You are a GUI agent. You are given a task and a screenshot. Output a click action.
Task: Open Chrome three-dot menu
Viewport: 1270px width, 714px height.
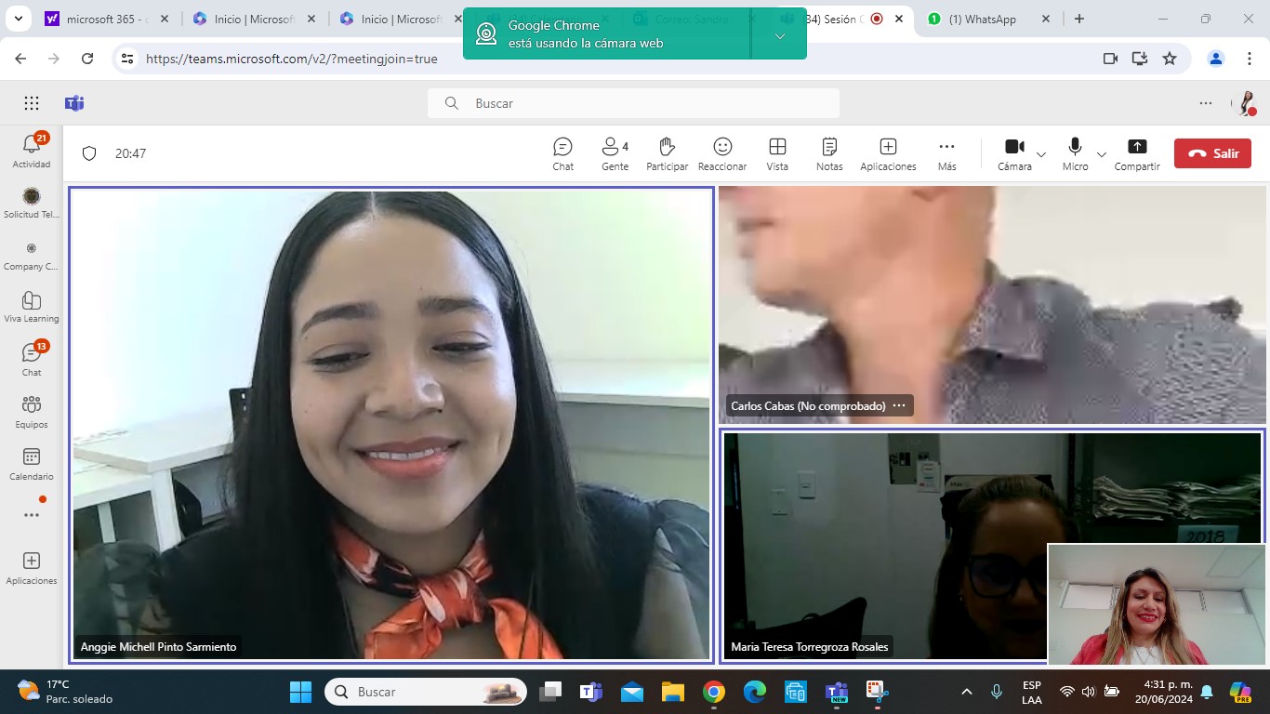(1250, 59)
